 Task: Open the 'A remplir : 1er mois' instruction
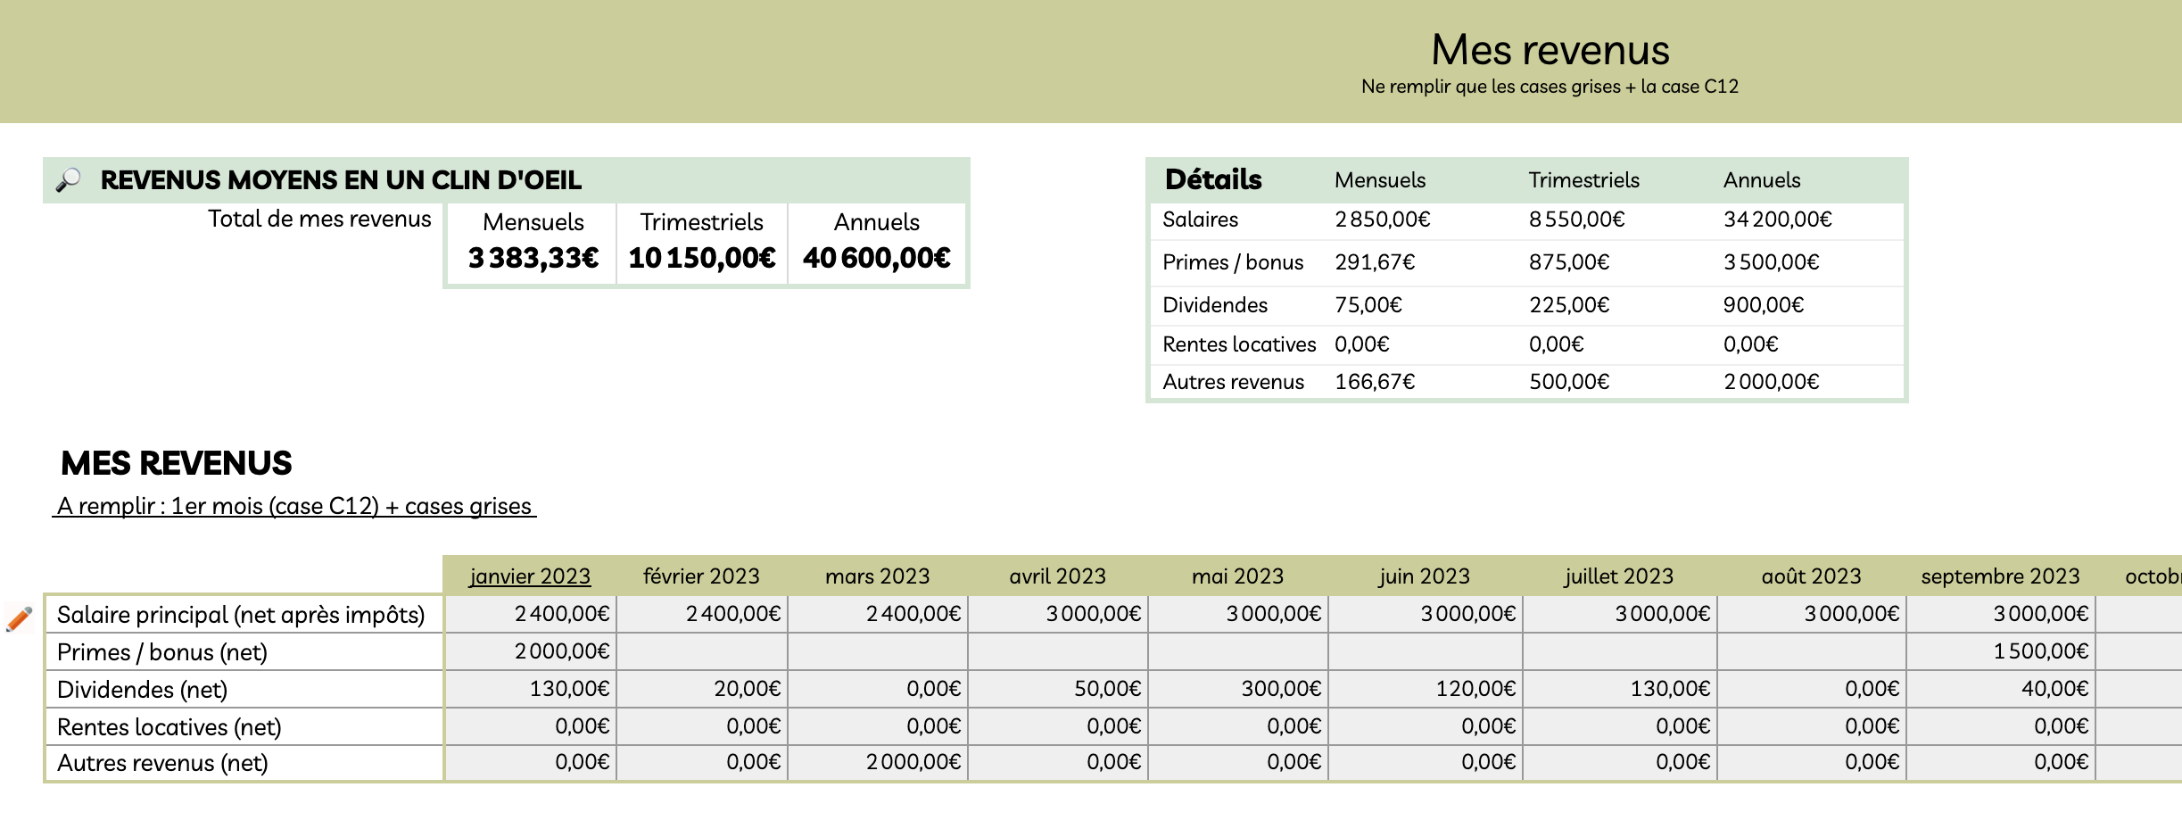(294, 506)
